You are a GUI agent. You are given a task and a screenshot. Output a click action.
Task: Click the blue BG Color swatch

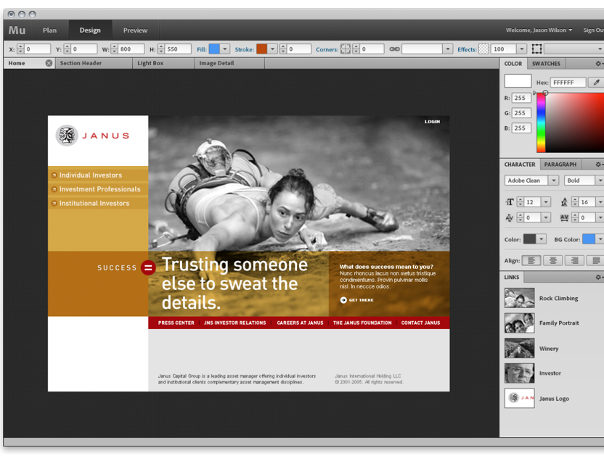click(589, 239)
